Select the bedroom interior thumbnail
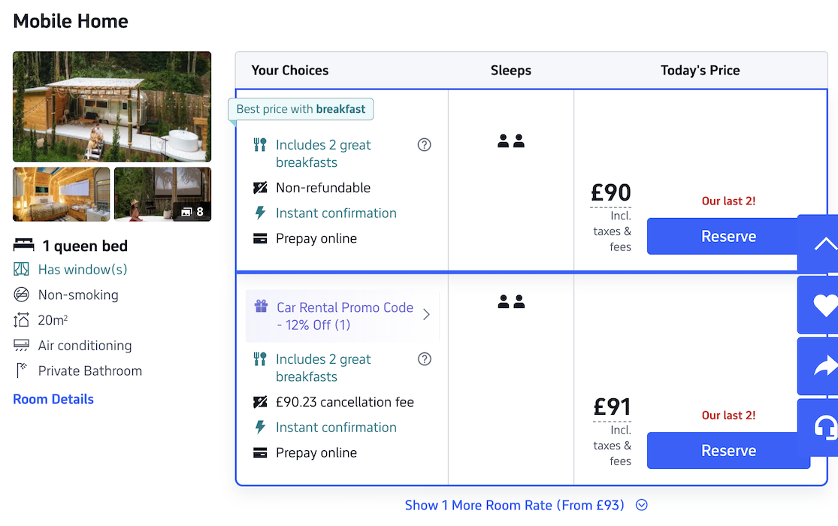The height and width of the screenshot is (526, 838). click(x=60, y=194)
